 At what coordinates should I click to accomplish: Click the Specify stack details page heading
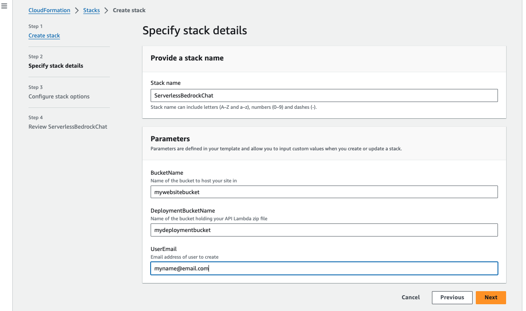click(194, 31)
